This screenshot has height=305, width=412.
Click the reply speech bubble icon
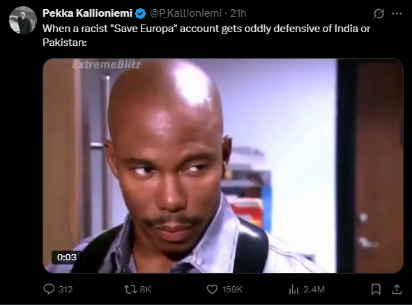pos(49,289)
